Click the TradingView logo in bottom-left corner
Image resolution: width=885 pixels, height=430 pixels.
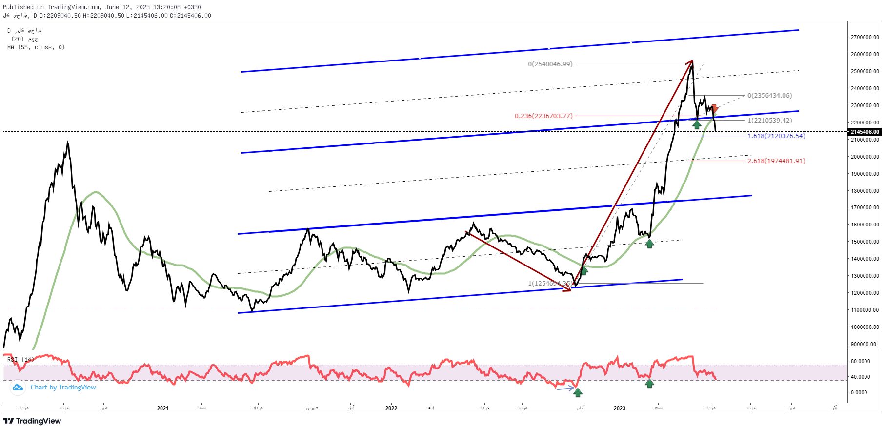[x=32, y=421]
